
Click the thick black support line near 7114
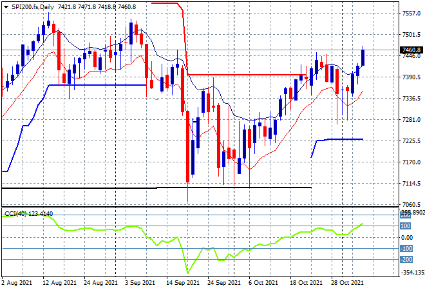(x=156, y=188)
